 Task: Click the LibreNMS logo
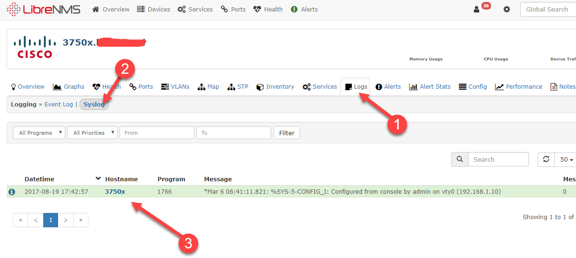point(44,9)
